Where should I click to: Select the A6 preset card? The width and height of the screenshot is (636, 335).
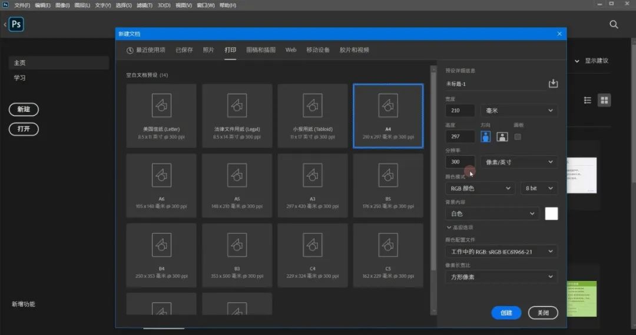(x=161, y=185)
